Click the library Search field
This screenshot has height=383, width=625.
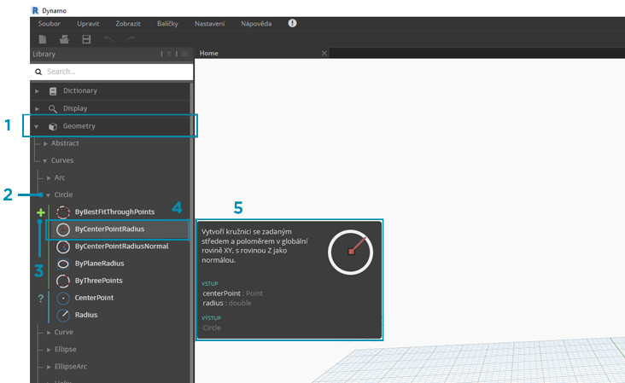(x=112, y=72)
